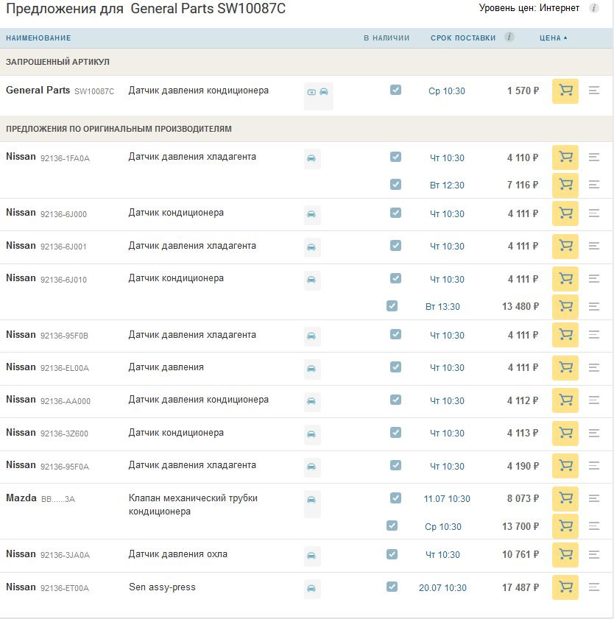The image size is (614, 619).
Task: Expand options menu for Nissan 92136-3Z600
Action: (x=594, y=433)
